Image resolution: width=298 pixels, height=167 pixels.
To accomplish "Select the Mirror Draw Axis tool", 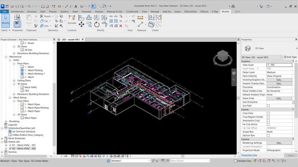I will pyautogui.click(x=104, y=18).
